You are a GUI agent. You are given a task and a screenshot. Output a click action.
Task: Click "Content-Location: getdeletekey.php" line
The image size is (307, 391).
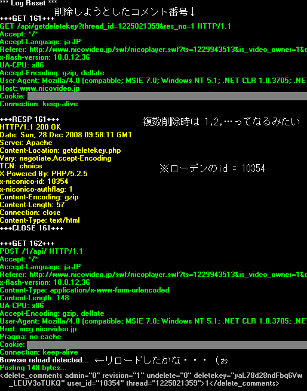60,150
